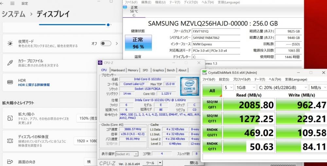The height and width of the screenshot is (166, 327).
Task: Open the 1920 × 1080 resolution dropdown
Action: coord(86,141)
